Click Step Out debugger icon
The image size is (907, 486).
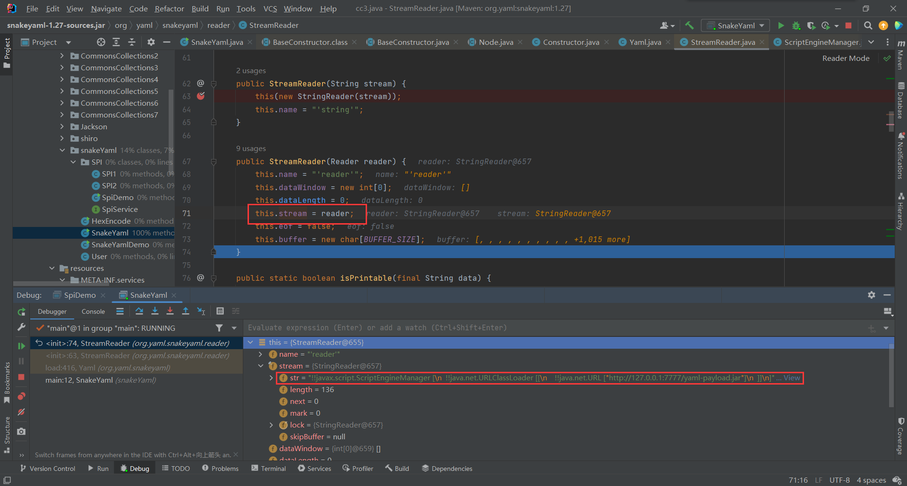186,311
